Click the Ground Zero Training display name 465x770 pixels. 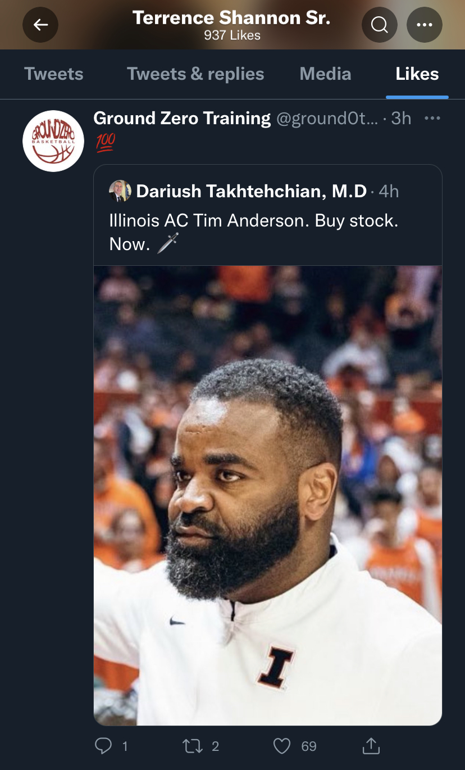182,119
